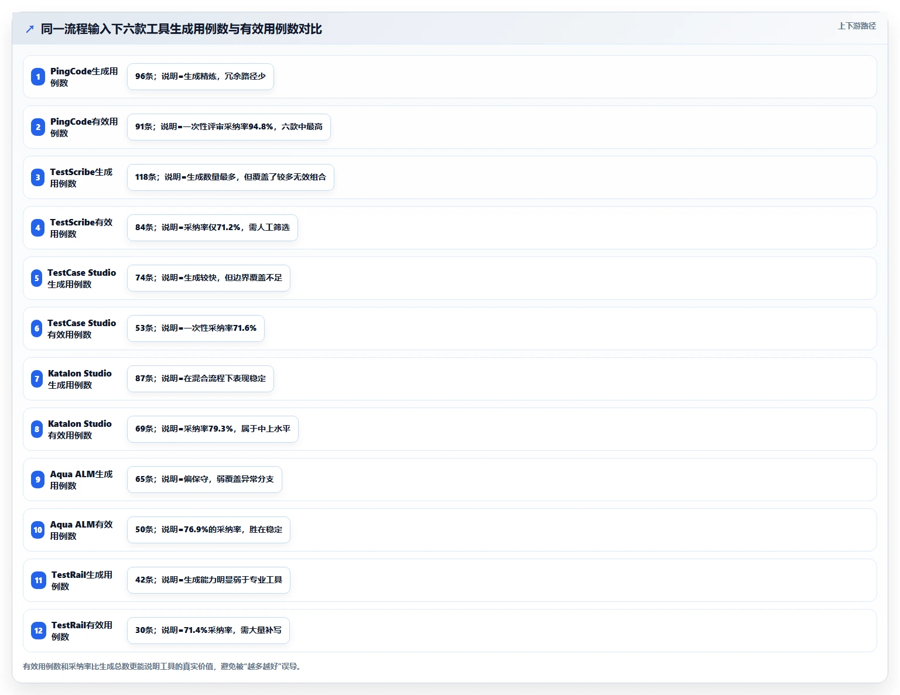Click the arrow icon beside the chart title
This screenshot has width=900, height=695.
point(30,29)
